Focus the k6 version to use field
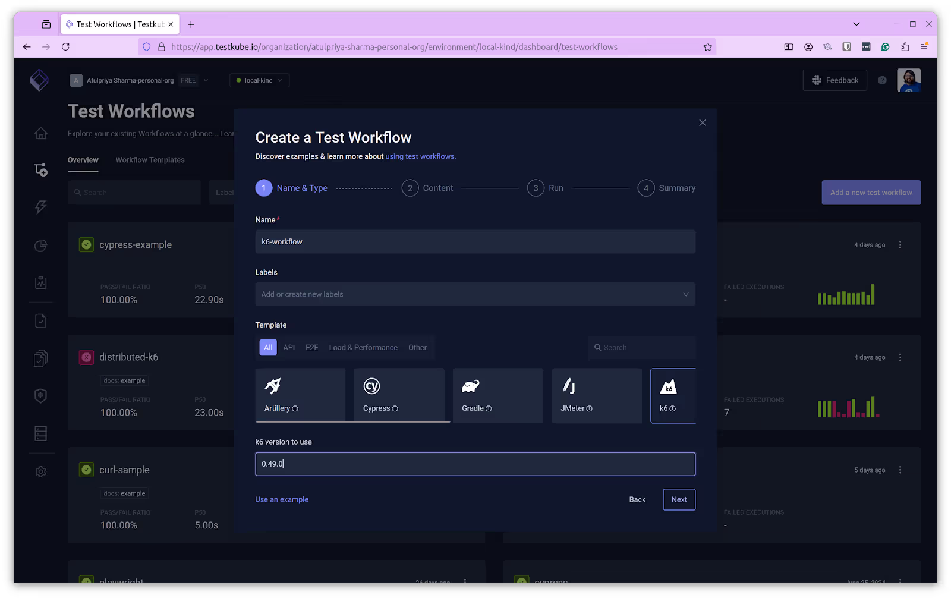Image resolution: width=951 pixels, height=598 pixels. click(x=475, y=464)
